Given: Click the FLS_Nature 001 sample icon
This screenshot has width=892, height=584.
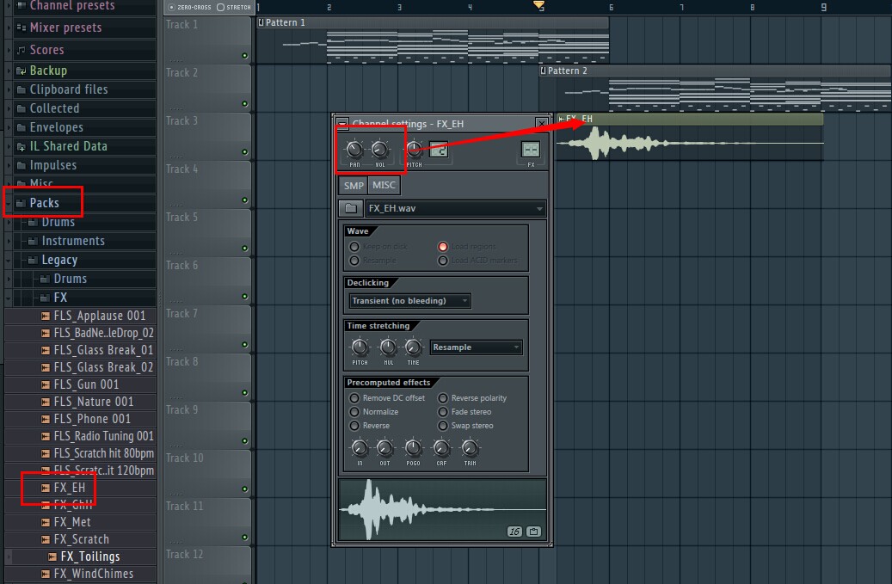Looking at the screenshot, I should click(x=46, y=402).
